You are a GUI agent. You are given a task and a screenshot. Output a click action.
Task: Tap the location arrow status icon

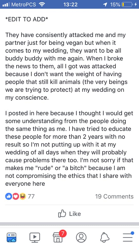(105, 5)
